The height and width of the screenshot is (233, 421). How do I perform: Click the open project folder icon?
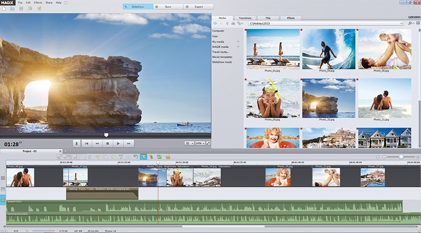[x=12, y=8]
